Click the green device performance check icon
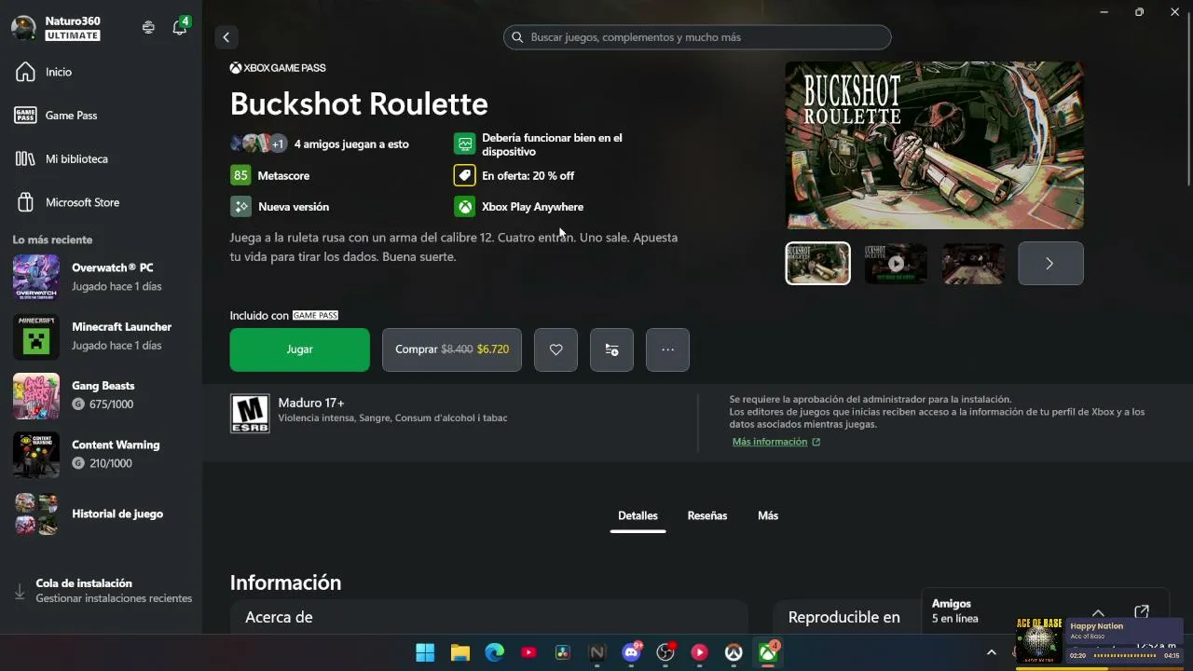This screenshot has width=1193, height=671. click(x=464, y=144)
